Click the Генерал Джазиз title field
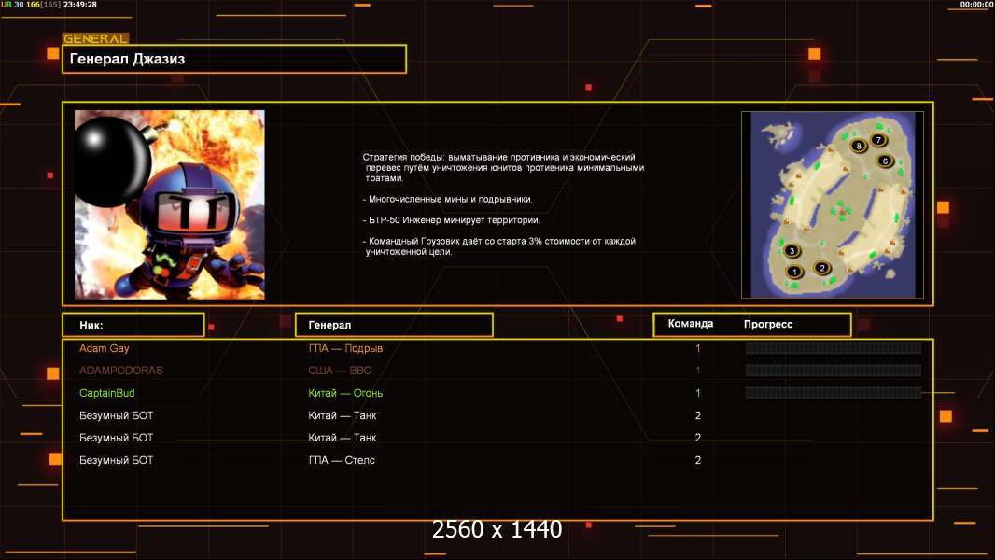The image size is (995, 560). point(234,59)
